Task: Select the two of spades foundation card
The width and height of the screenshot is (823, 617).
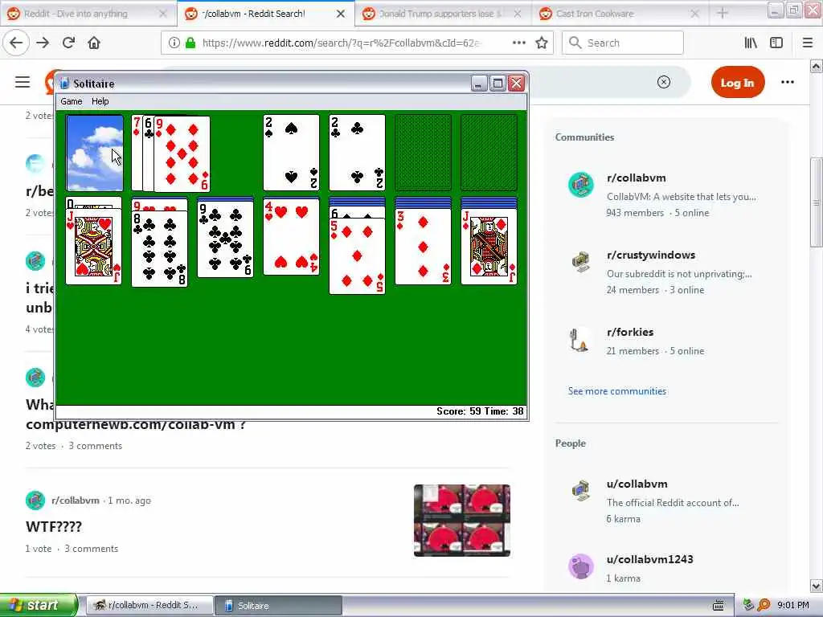Action: click(x=291, y=153)
